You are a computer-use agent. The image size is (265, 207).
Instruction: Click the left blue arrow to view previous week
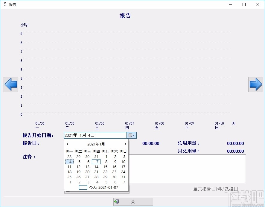click(x=10, y=85)
